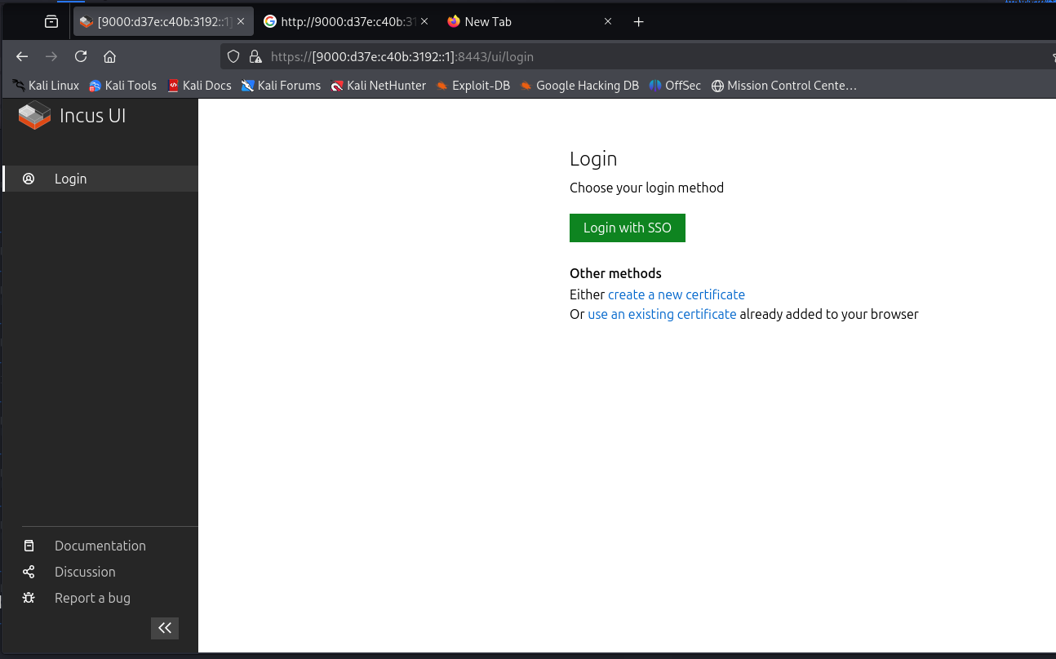
Task: Click the padlock site security icon
Action: pyautogui.click(x=255, y=56)
